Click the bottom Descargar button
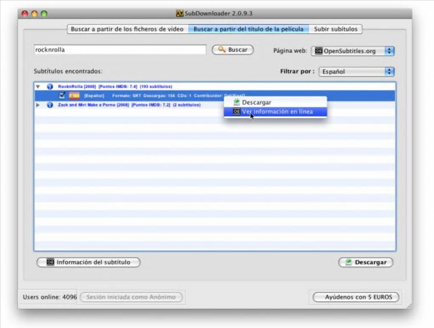 tap(365, 262)
